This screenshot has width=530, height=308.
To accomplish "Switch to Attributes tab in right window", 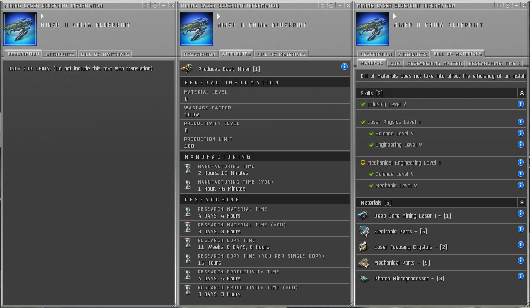I will point(412,54).
